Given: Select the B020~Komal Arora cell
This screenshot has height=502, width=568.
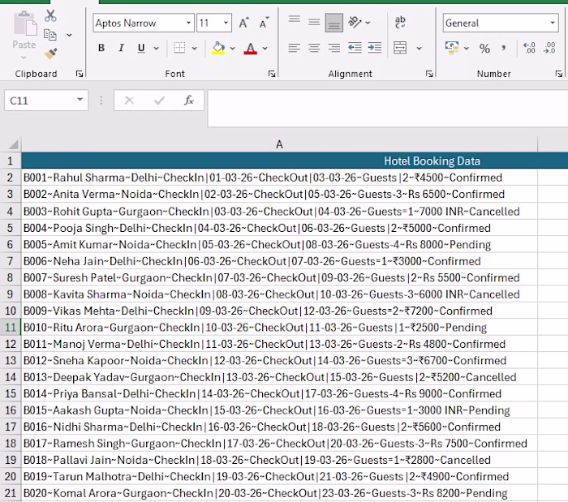Looking at the screenshot, I should [279, 493].
